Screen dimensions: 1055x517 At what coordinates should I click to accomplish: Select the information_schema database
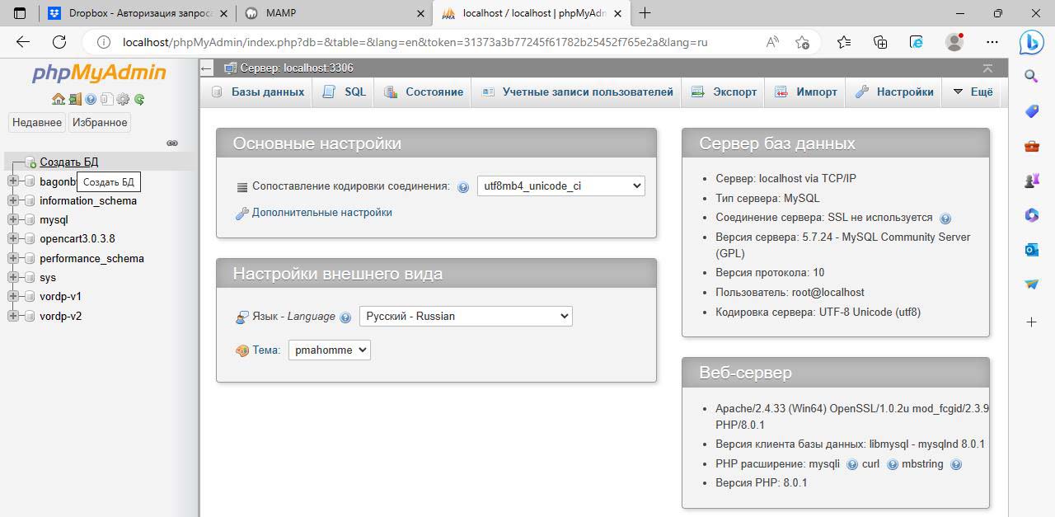(x=88, y=201)
